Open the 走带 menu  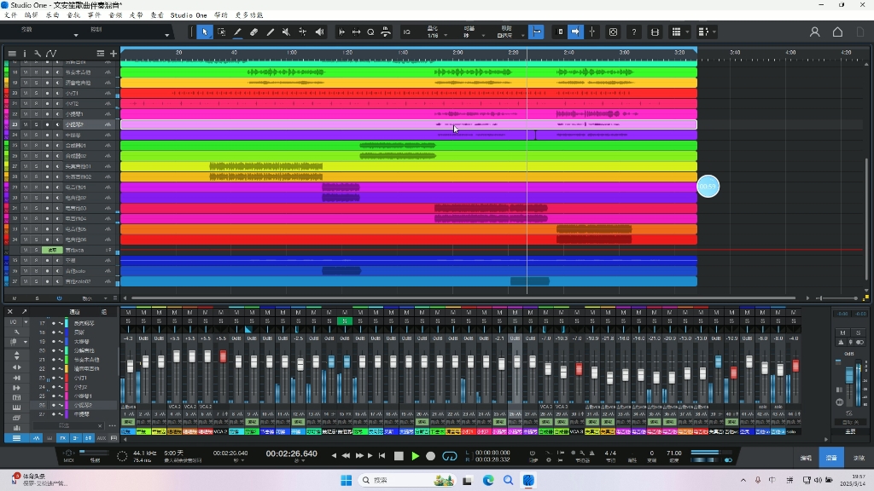click(136, 15)
